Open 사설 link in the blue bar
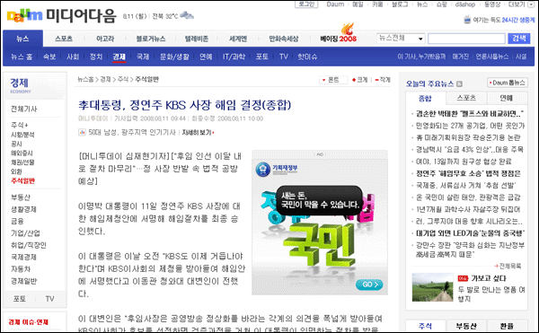 pyautogui.click(x=521, y=57)
